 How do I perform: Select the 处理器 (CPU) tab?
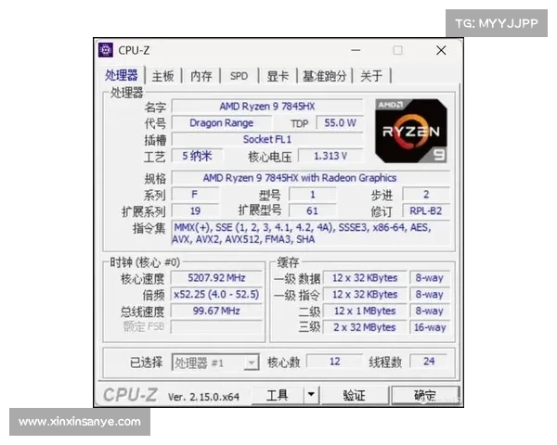click(121, 75)
